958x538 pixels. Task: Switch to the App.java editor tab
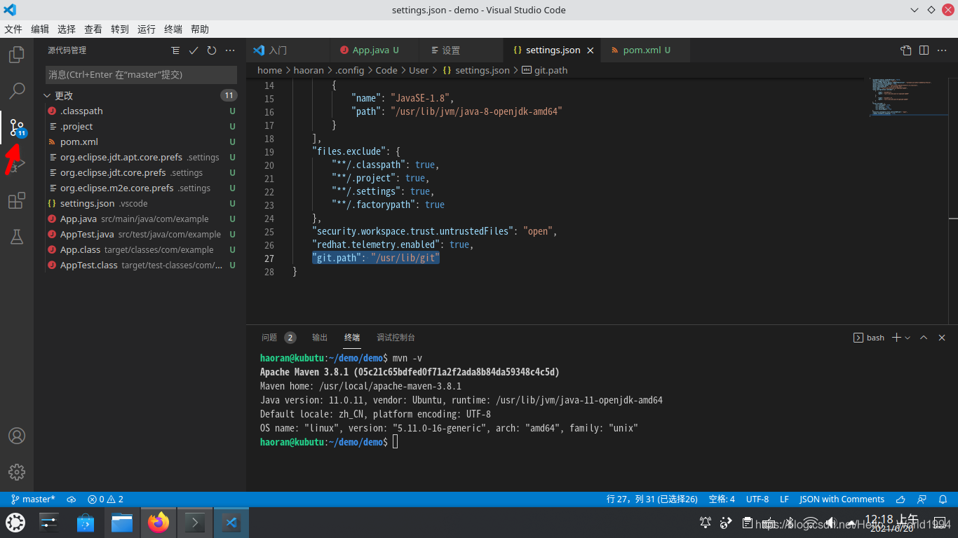(374, 50)
